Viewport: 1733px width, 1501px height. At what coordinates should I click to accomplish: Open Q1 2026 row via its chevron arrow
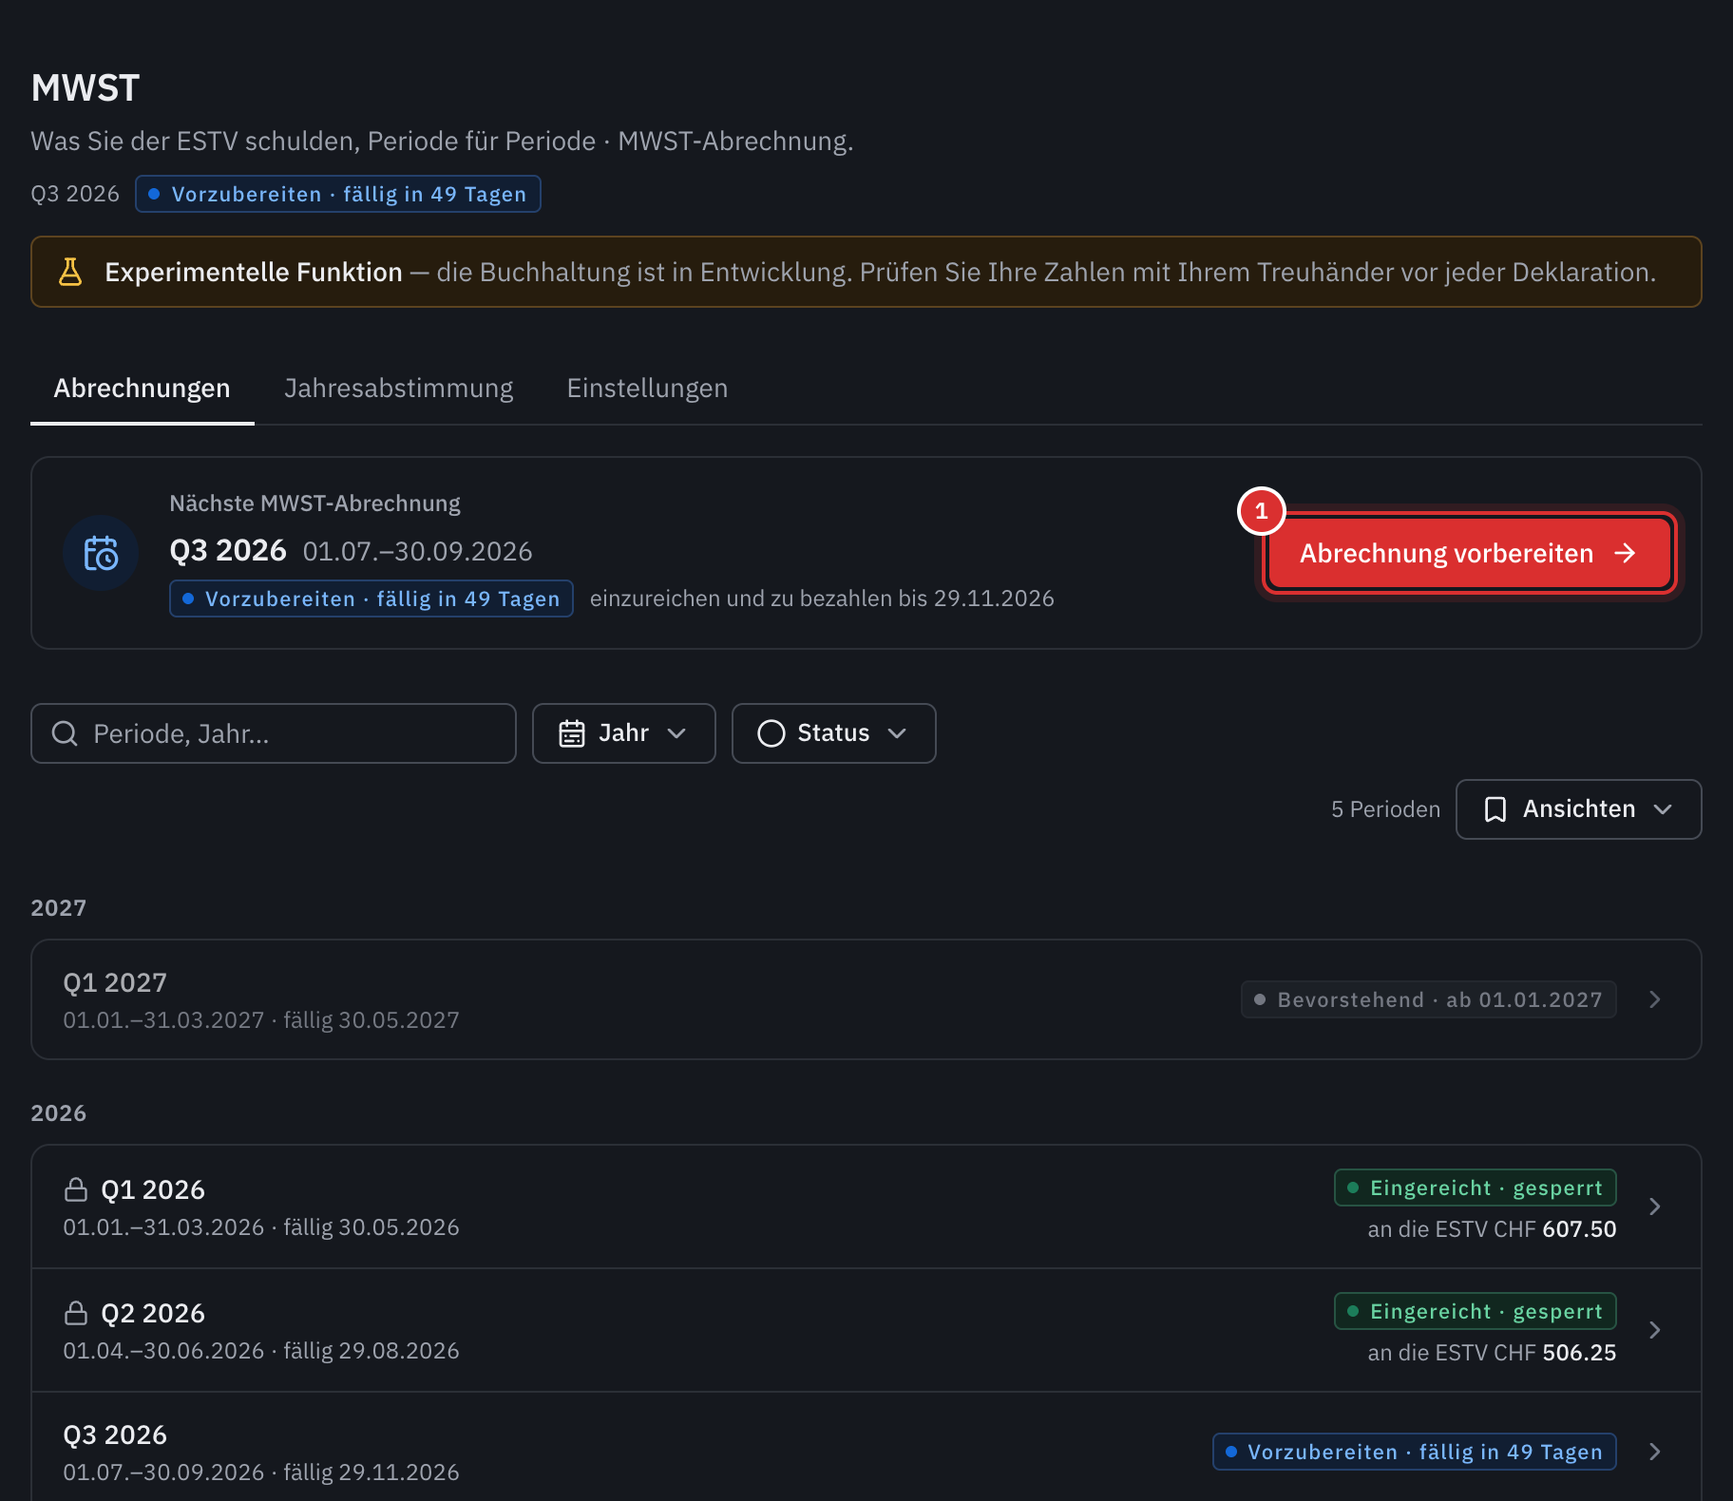coord(1655,1206)
